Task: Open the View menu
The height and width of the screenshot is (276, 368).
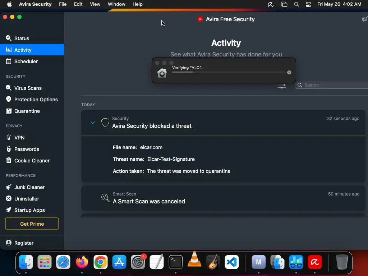Action: click(x=95, y=4)
